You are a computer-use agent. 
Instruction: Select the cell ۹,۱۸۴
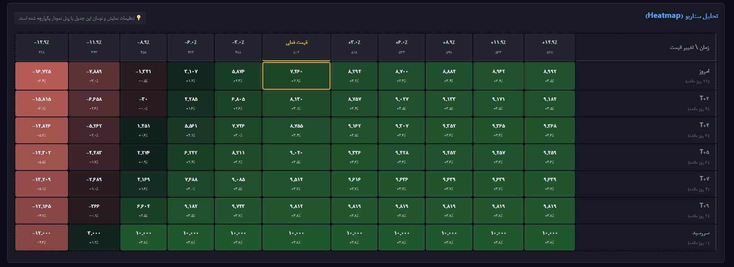(550, 103)
